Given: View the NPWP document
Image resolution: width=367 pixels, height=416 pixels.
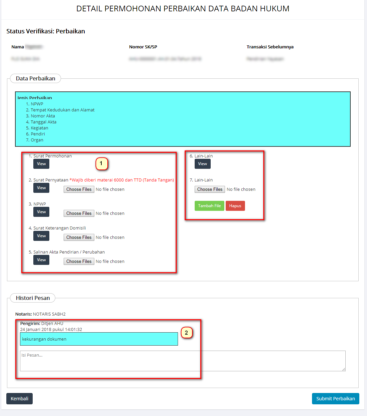Looking at the screenshot, I should (41, 212).
